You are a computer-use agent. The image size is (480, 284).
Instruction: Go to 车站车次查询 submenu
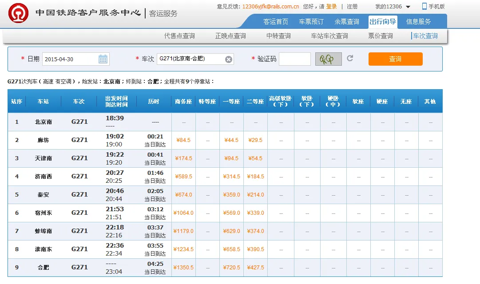[329, 36]
